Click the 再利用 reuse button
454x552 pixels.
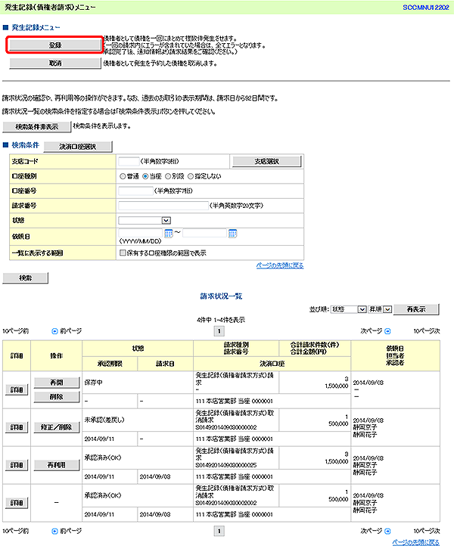[57, 465]
